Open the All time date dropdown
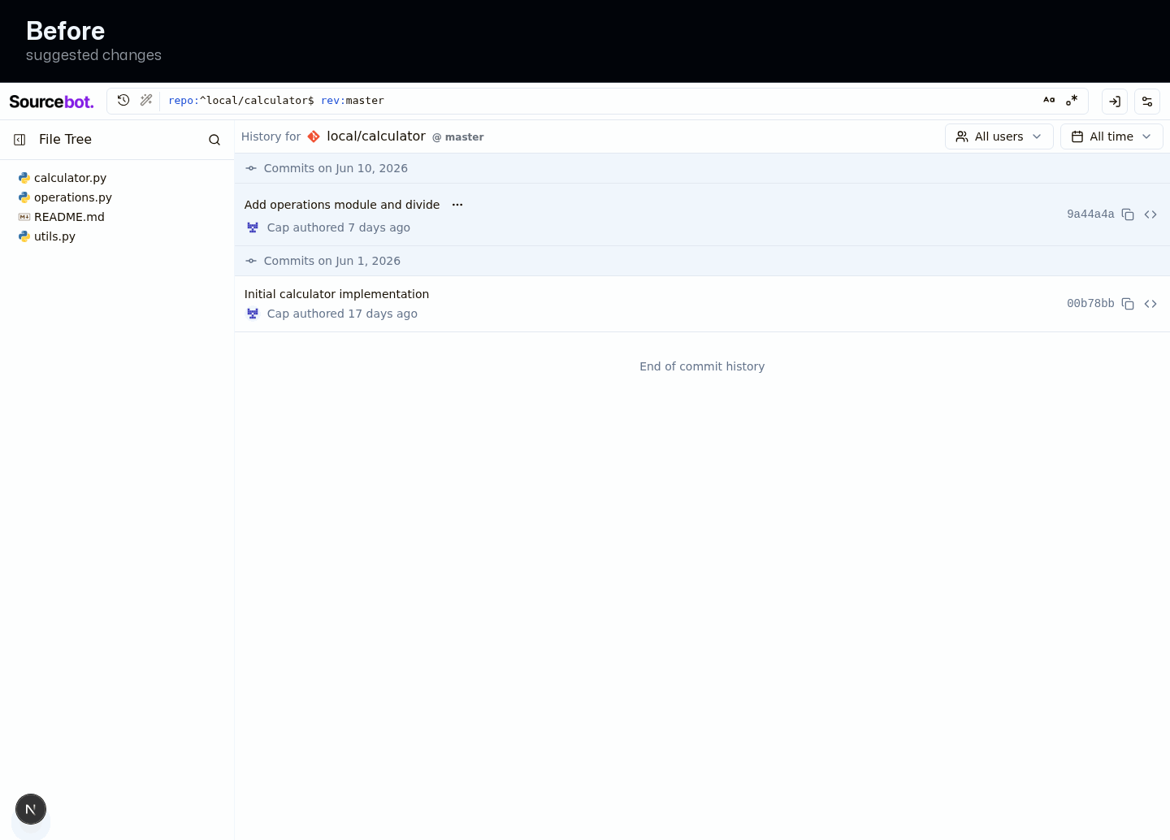This screenshot has width=1170, height=840. click(1111, 136)
